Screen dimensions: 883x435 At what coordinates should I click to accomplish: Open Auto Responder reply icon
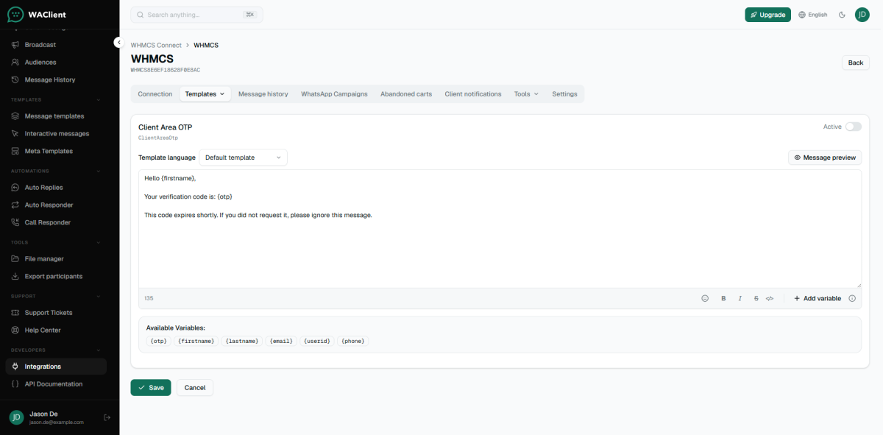coord(15,205)
